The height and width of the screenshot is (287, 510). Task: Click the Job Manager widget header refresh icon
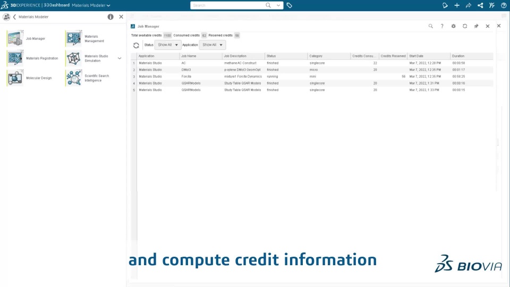465,26
